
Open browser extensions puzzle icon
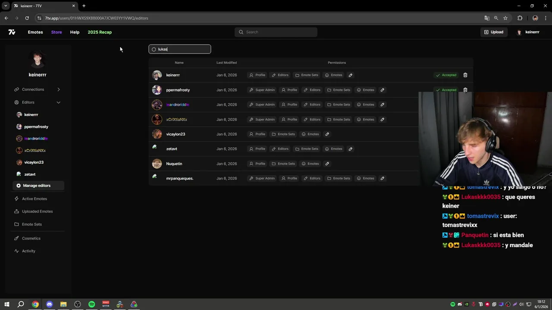(x=520, y=18)
